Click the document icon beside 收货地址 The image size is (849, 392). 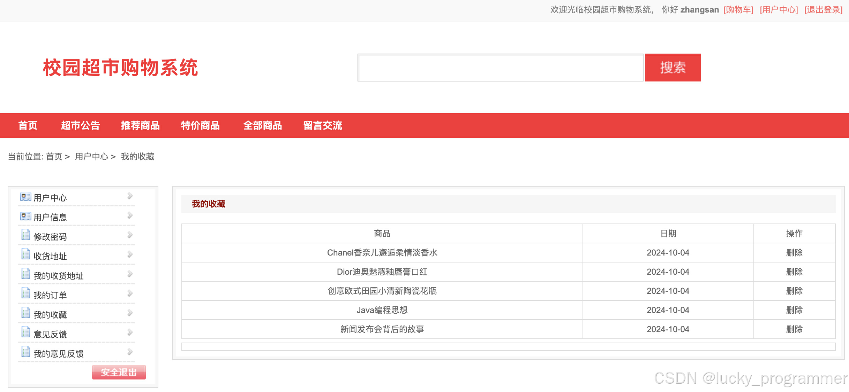coord(25,254)
